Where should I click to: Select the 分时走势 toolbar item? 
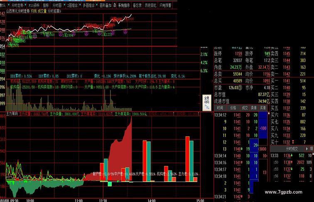[x=17, y=5]
